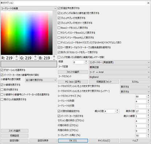Enable 拍子を表示する checkbox

coord(2,90)
